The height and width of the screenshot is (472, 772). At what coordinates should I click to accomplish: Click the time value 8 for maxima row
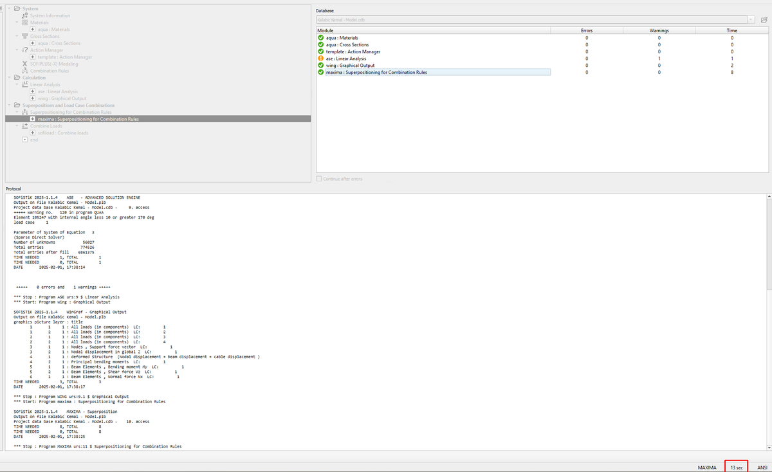[x=732, y=72]
